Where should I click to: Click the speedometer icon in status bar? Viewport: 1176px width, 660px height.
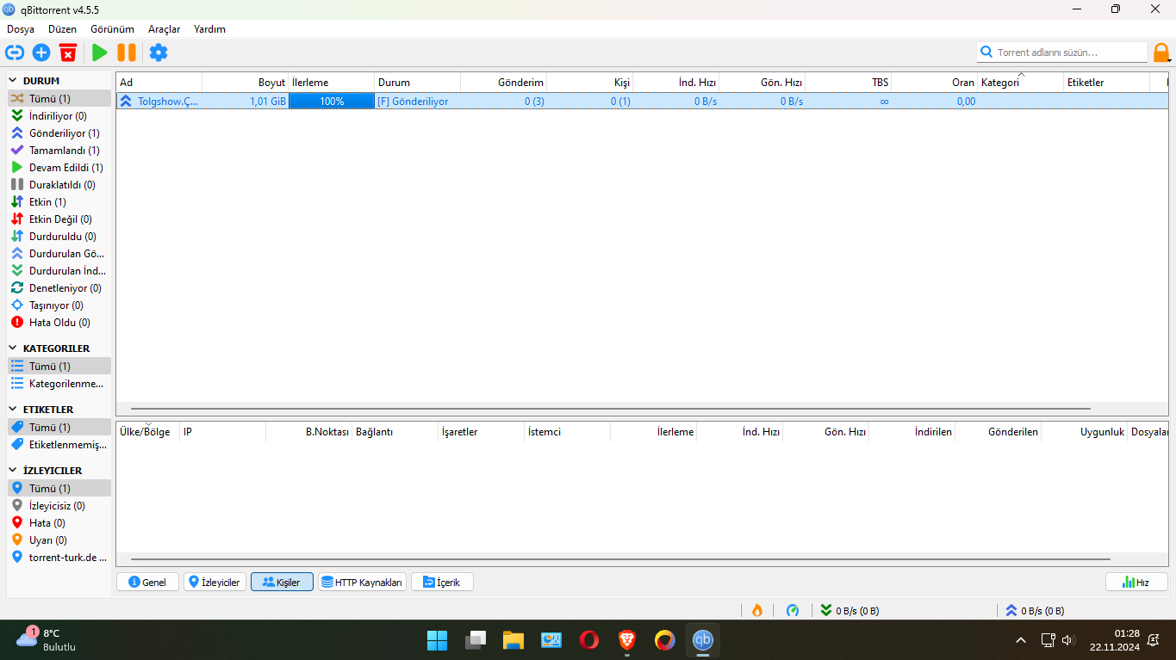tap(793, 610)
